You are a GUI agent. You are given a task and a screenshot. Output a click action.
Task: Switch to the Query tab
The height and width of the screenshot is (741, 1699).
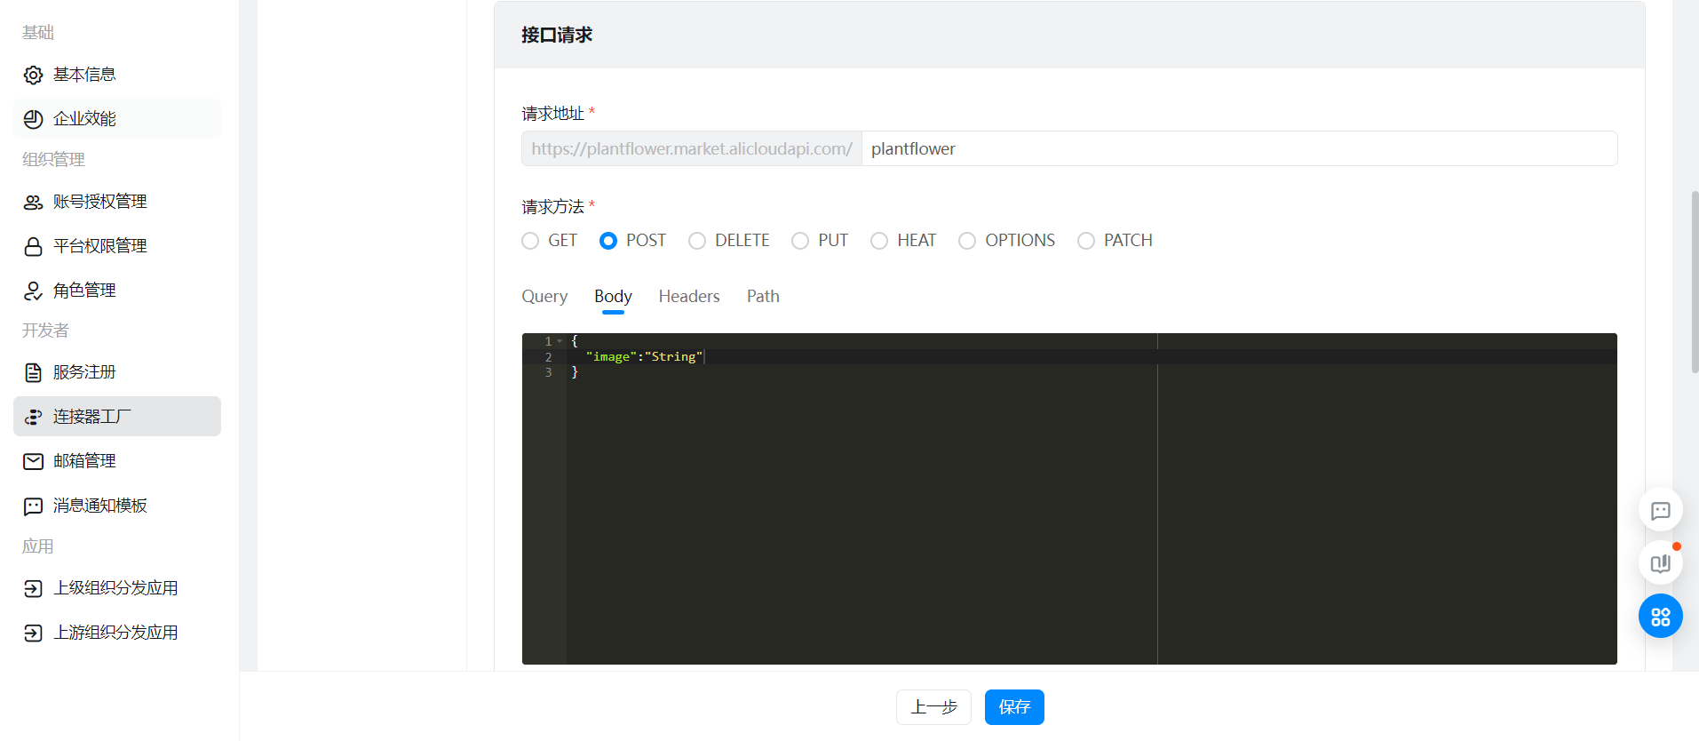544,297
